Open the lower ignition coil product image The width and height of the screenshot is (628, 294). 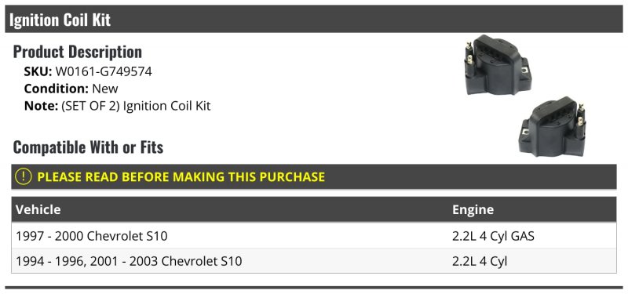pyautogui.click(x=553, y=126)
